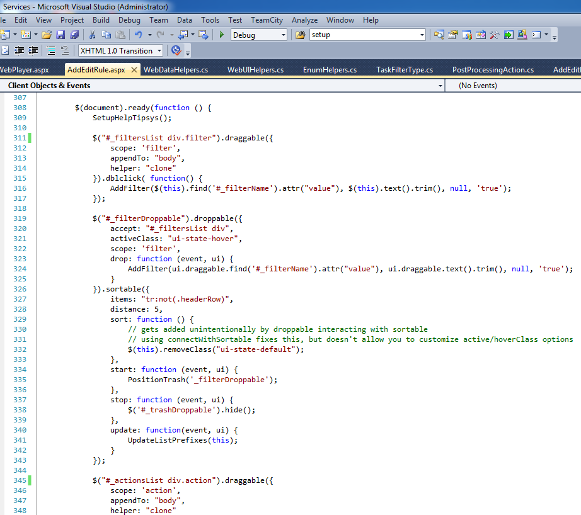Click the Find in Files icon
The height and width of the screenshot is (515, 581).
300,35
